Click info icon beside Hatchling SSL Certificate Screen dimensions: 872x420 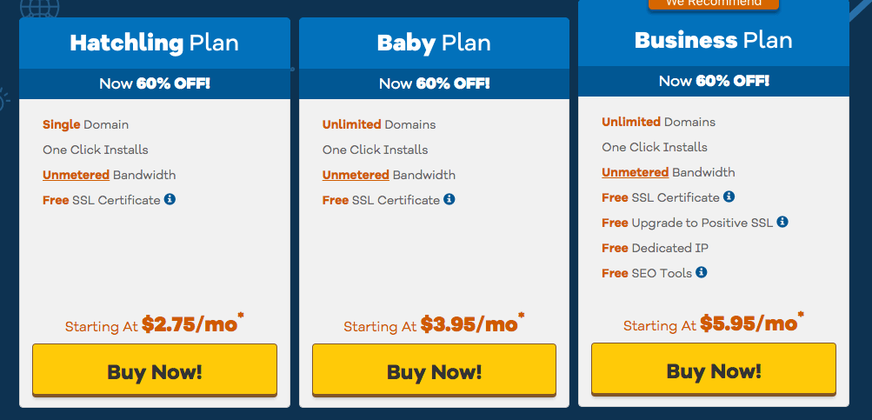coord(170,199)
